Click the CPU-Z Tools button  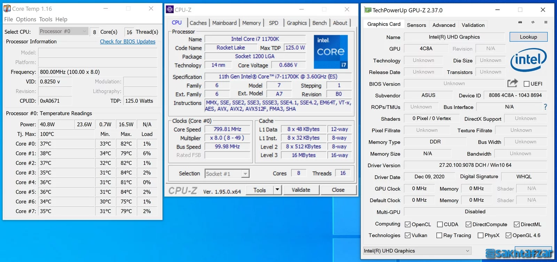tap(260, 190)
